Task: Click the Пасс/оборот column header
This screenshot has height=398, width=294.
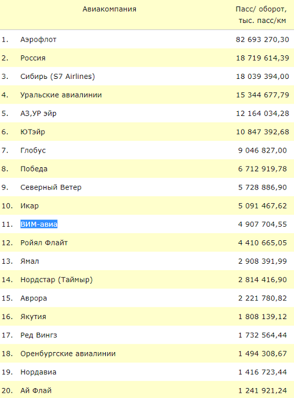Action: tap(262, 15)
